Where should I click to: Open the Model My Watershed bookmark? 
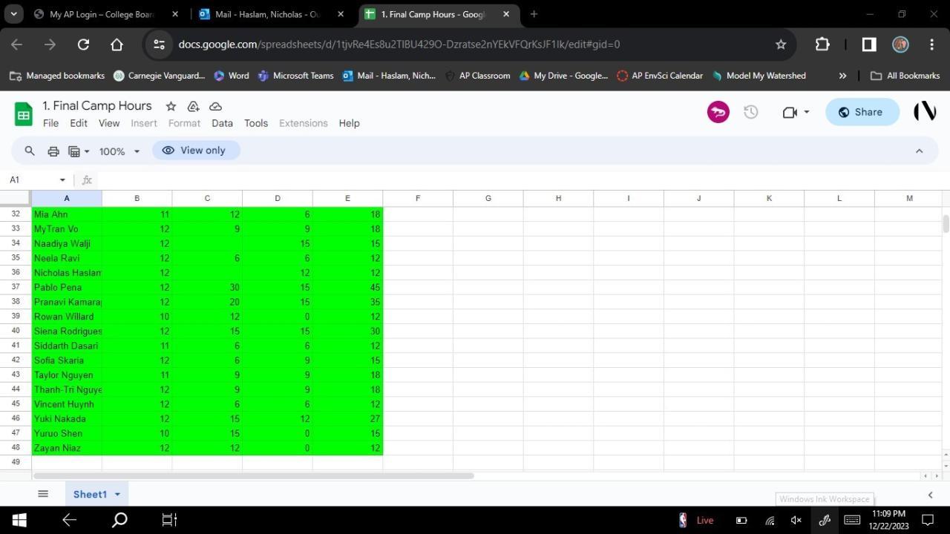[x=759, y=76]
